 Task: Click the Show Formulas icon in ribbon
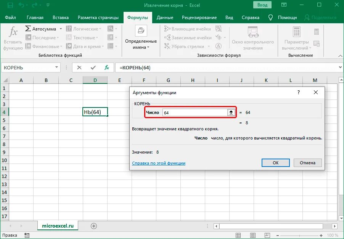pos(219,29)
